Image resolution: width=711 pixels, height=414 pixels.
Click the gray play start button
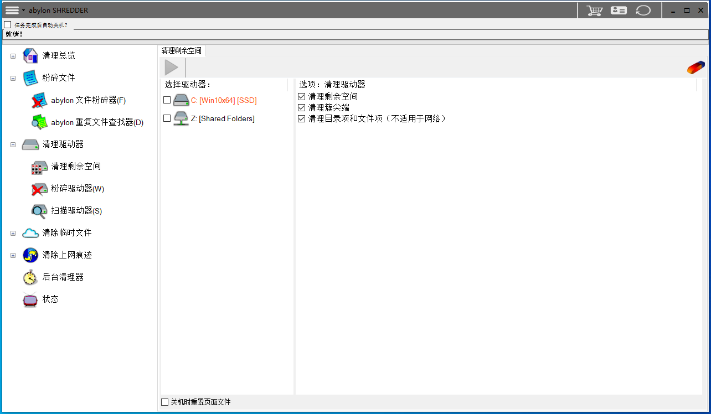[172, 68]
